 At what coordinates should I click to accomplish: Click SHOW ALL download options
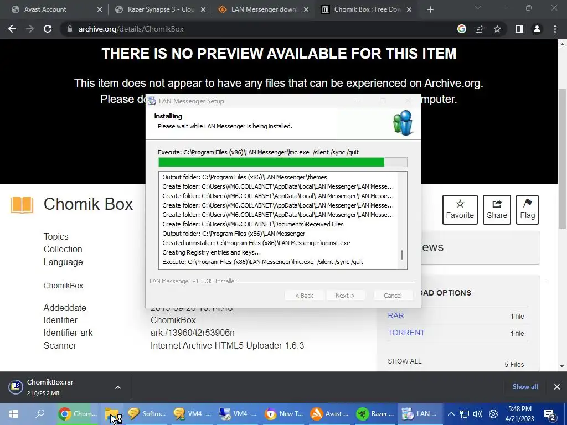(404, 361)
